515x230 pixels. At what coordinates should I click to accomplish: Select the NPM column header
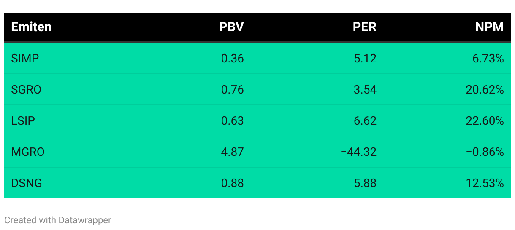click(x=489, y=27)
